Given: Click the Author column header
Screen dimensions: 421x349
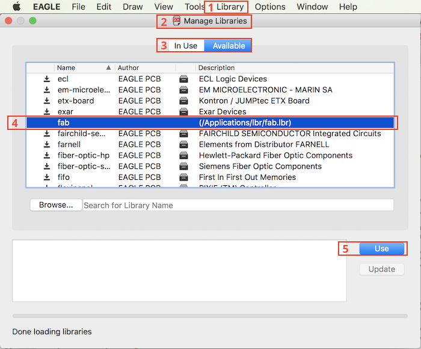Looking at the screenshot, I should [x=146, y=68].
